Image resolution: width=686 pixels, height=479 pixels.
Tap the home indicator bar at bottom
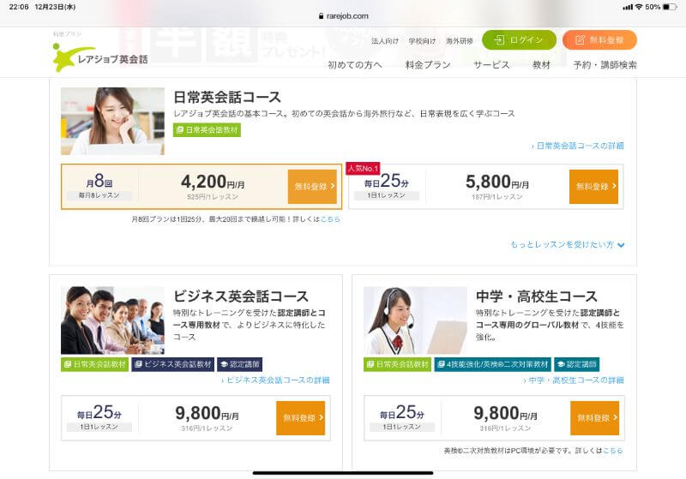click(343, 473)
